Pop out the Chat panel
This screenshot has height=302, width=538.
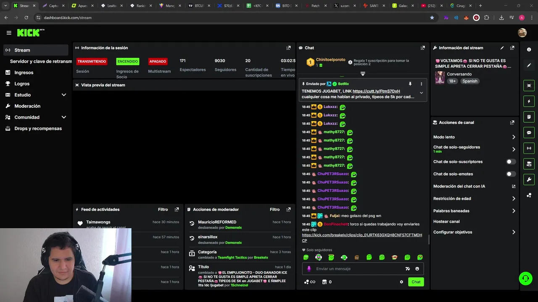coord(422,48)
